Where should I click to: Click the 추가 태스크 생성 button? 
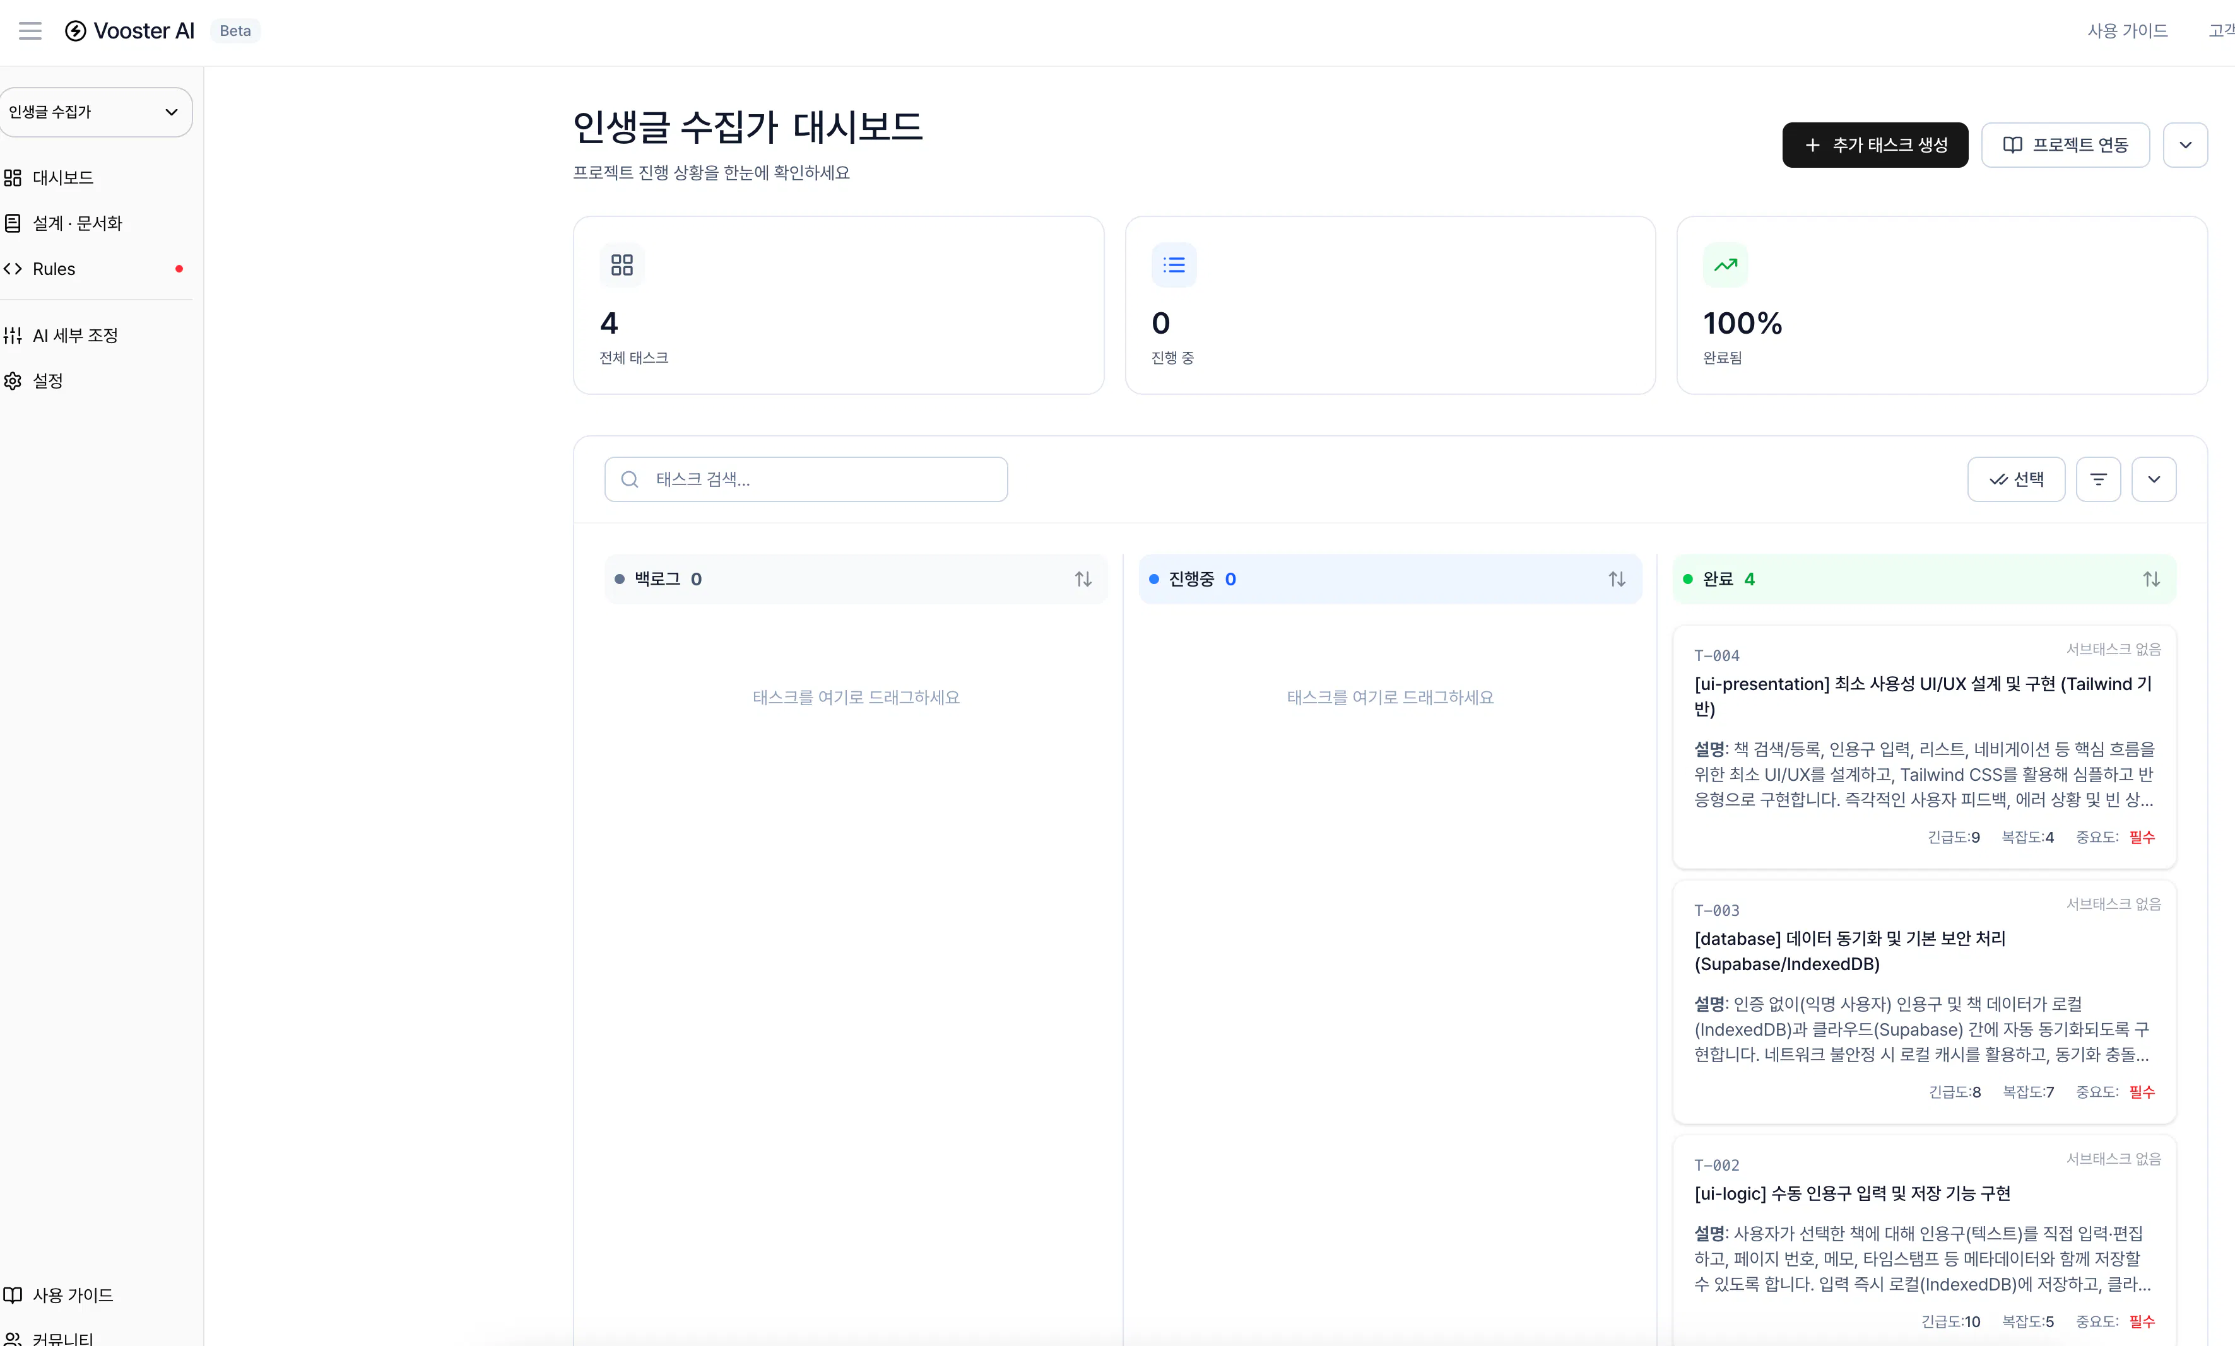tap(1874, 144)
